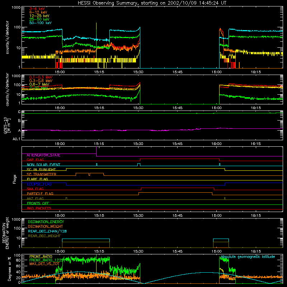Click the yellow 12-25 keV spike near 15:14
The width and height of the screenshot is (287, 287).
(96, 35)
